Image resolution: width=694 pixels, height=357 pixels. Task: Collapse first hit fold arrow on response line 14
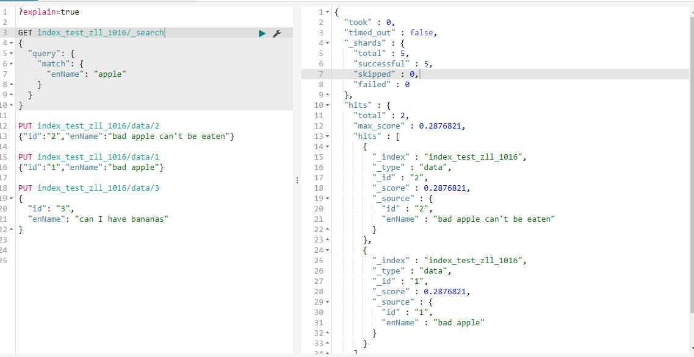coord(328,147)
